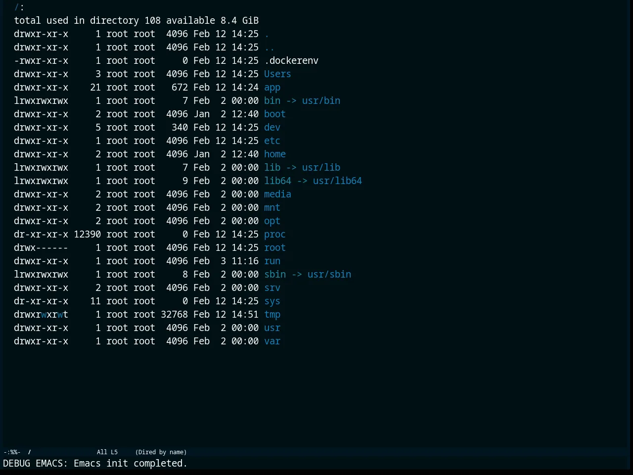Click the 'Emacs init completed' echo area
This screenshot has width=633, height=475.
tap(95, 464)
